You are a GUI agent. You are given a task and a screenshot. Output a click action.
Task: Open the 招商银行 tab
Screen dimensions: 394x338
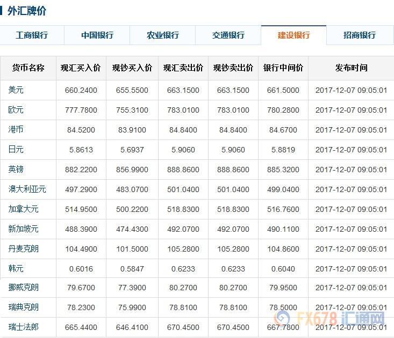[x=360, y=35]
